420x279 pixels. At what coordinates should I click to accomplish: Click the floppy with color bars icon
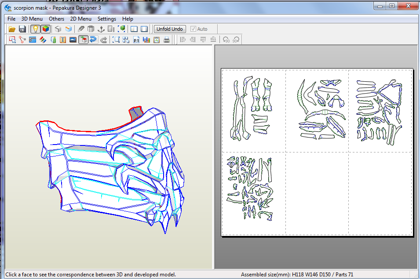(146, 40)
